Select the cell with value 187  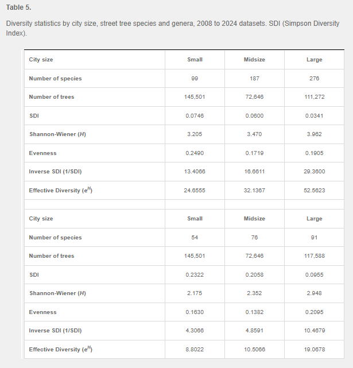[254, 78]
